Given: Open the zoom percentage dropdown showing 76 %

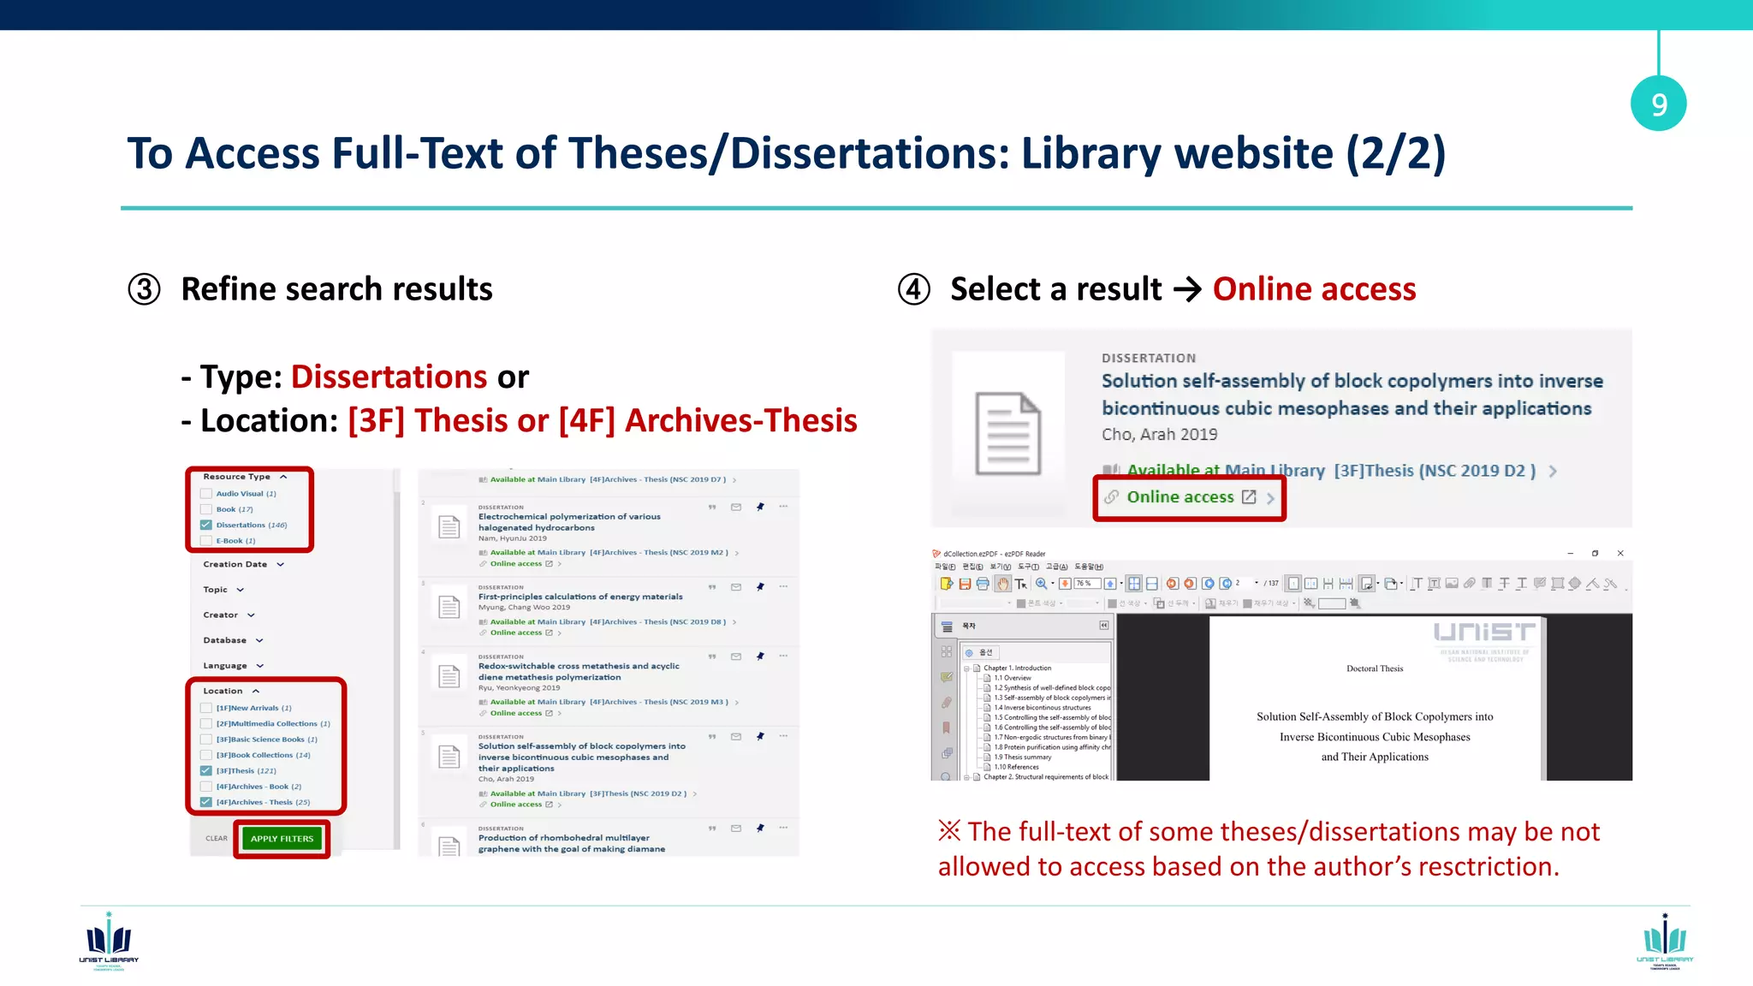Looking at the screenshot, I should click(1087, 584).
